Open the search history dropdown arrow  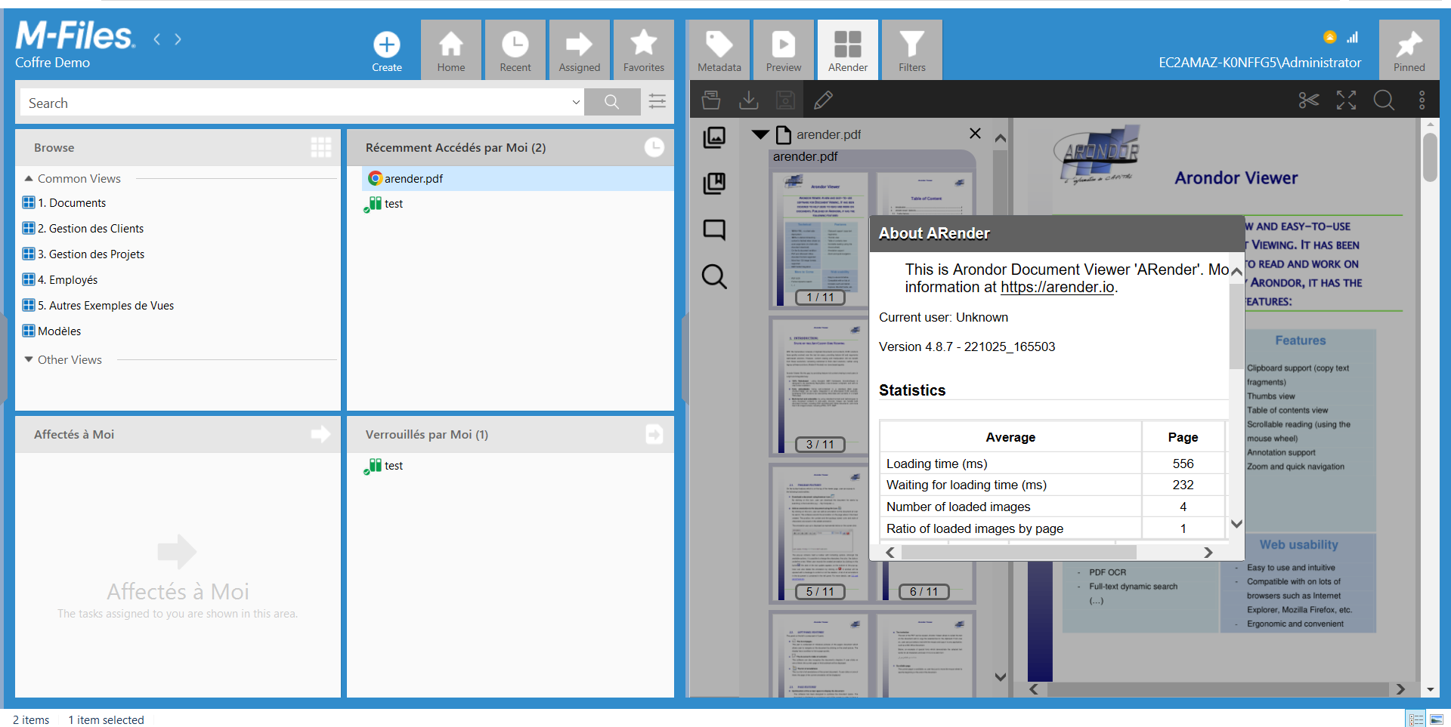coord(576,103)
